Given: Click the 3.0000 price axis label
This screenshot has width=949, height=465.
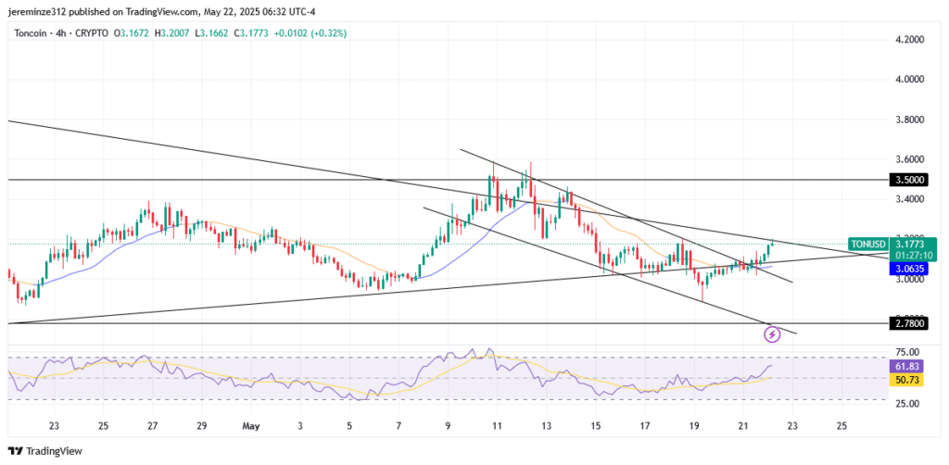Looking at the screenshot, I should tap(910, 280).
